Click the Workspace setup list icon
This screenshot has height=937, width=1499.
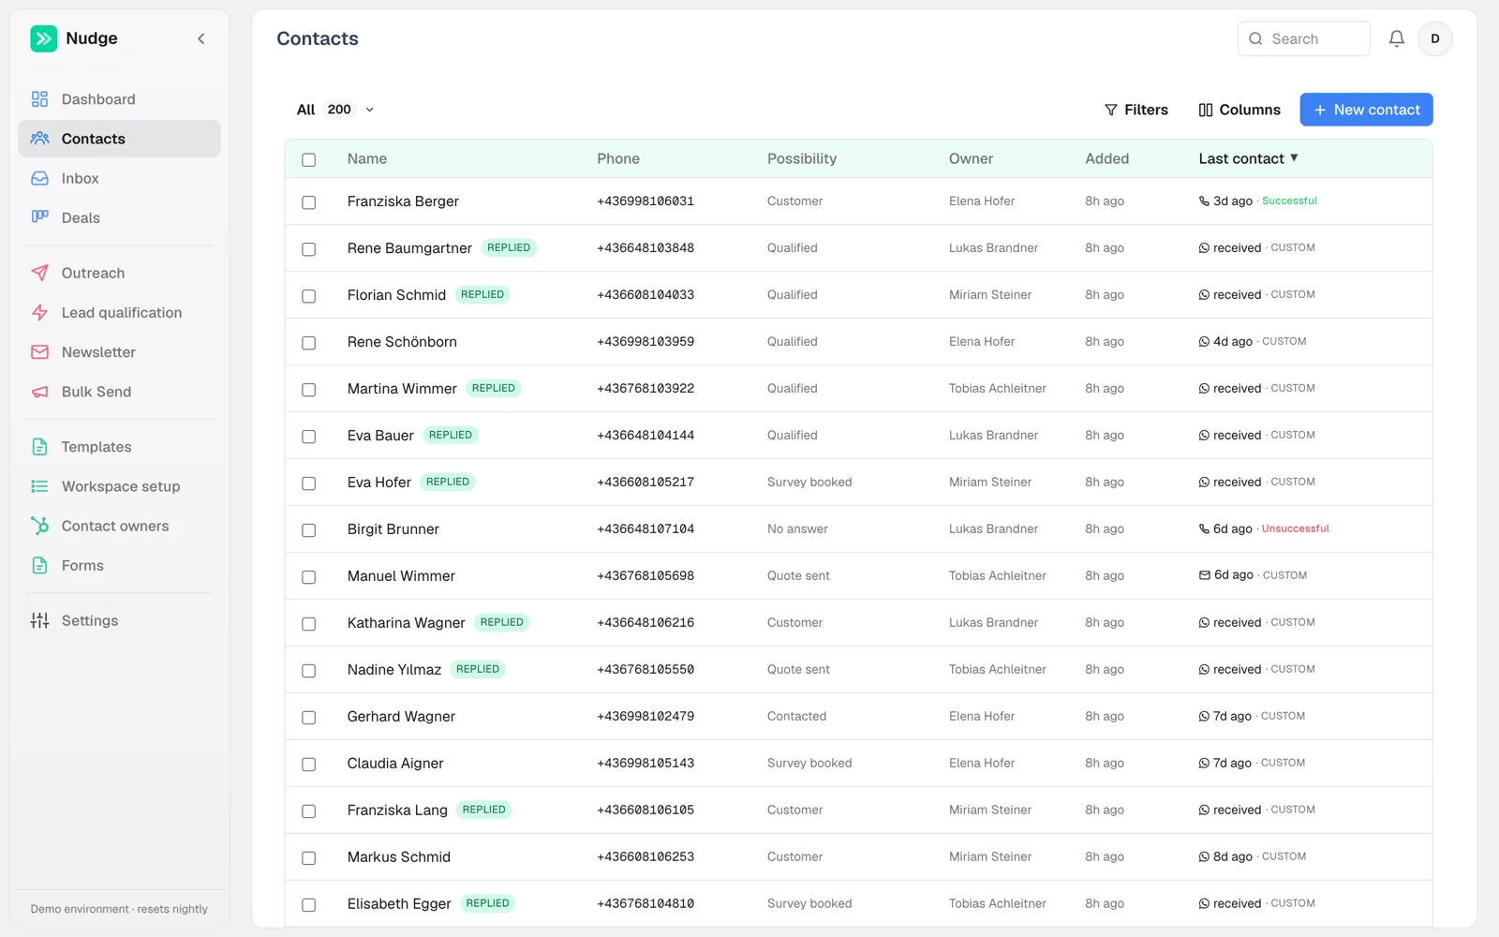[x=39, y=486]
